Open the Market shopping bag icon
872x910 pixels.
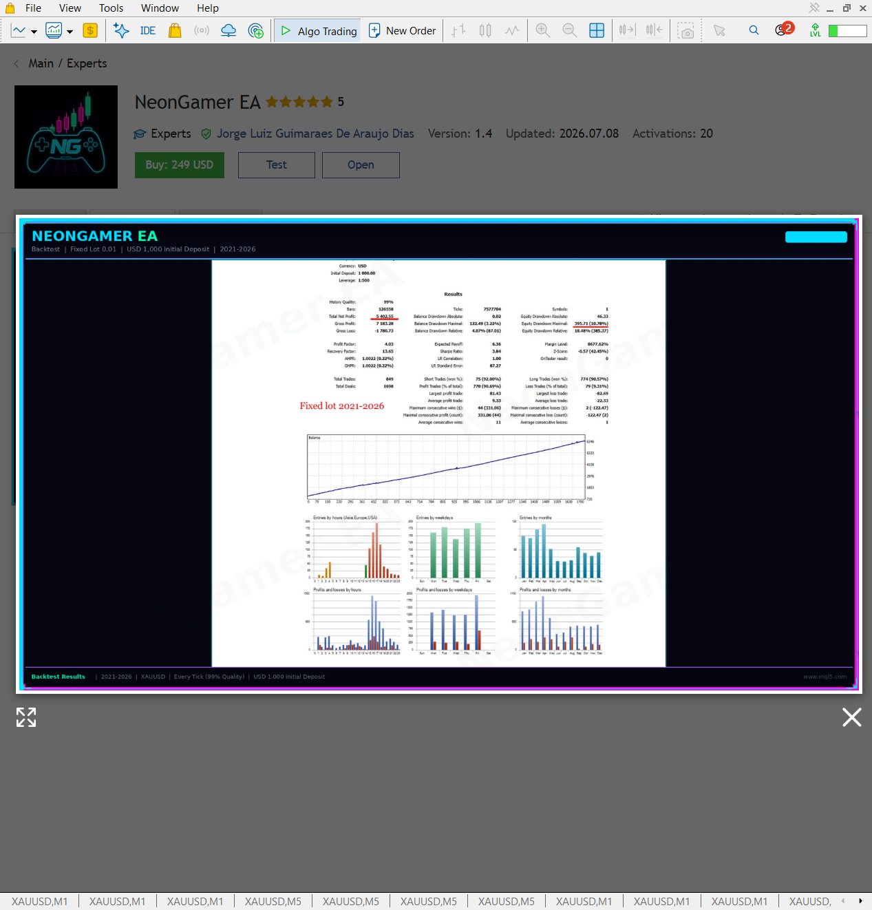click(175, 30)
